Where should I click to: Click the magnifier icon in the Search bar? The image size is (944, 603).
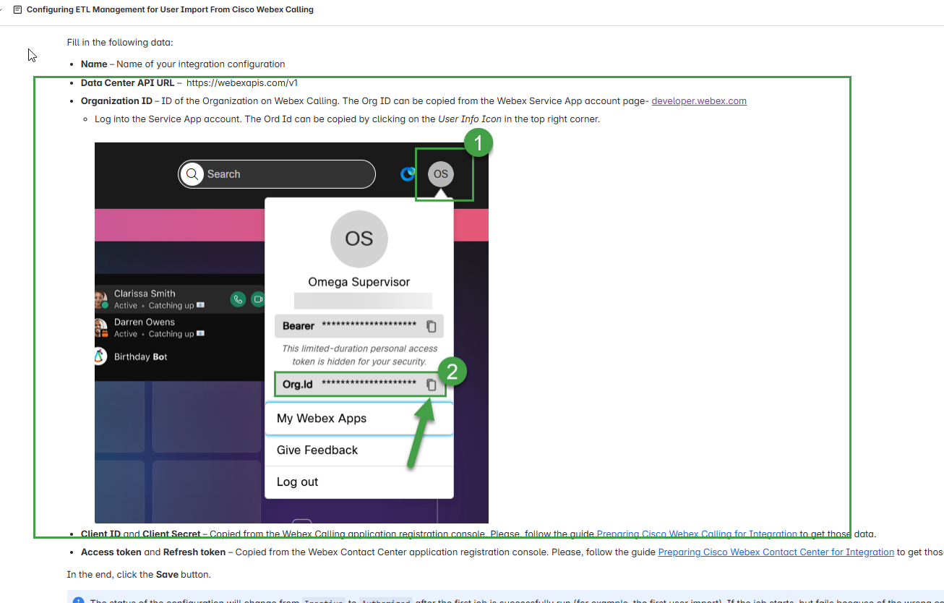click(x=192, y=174)
